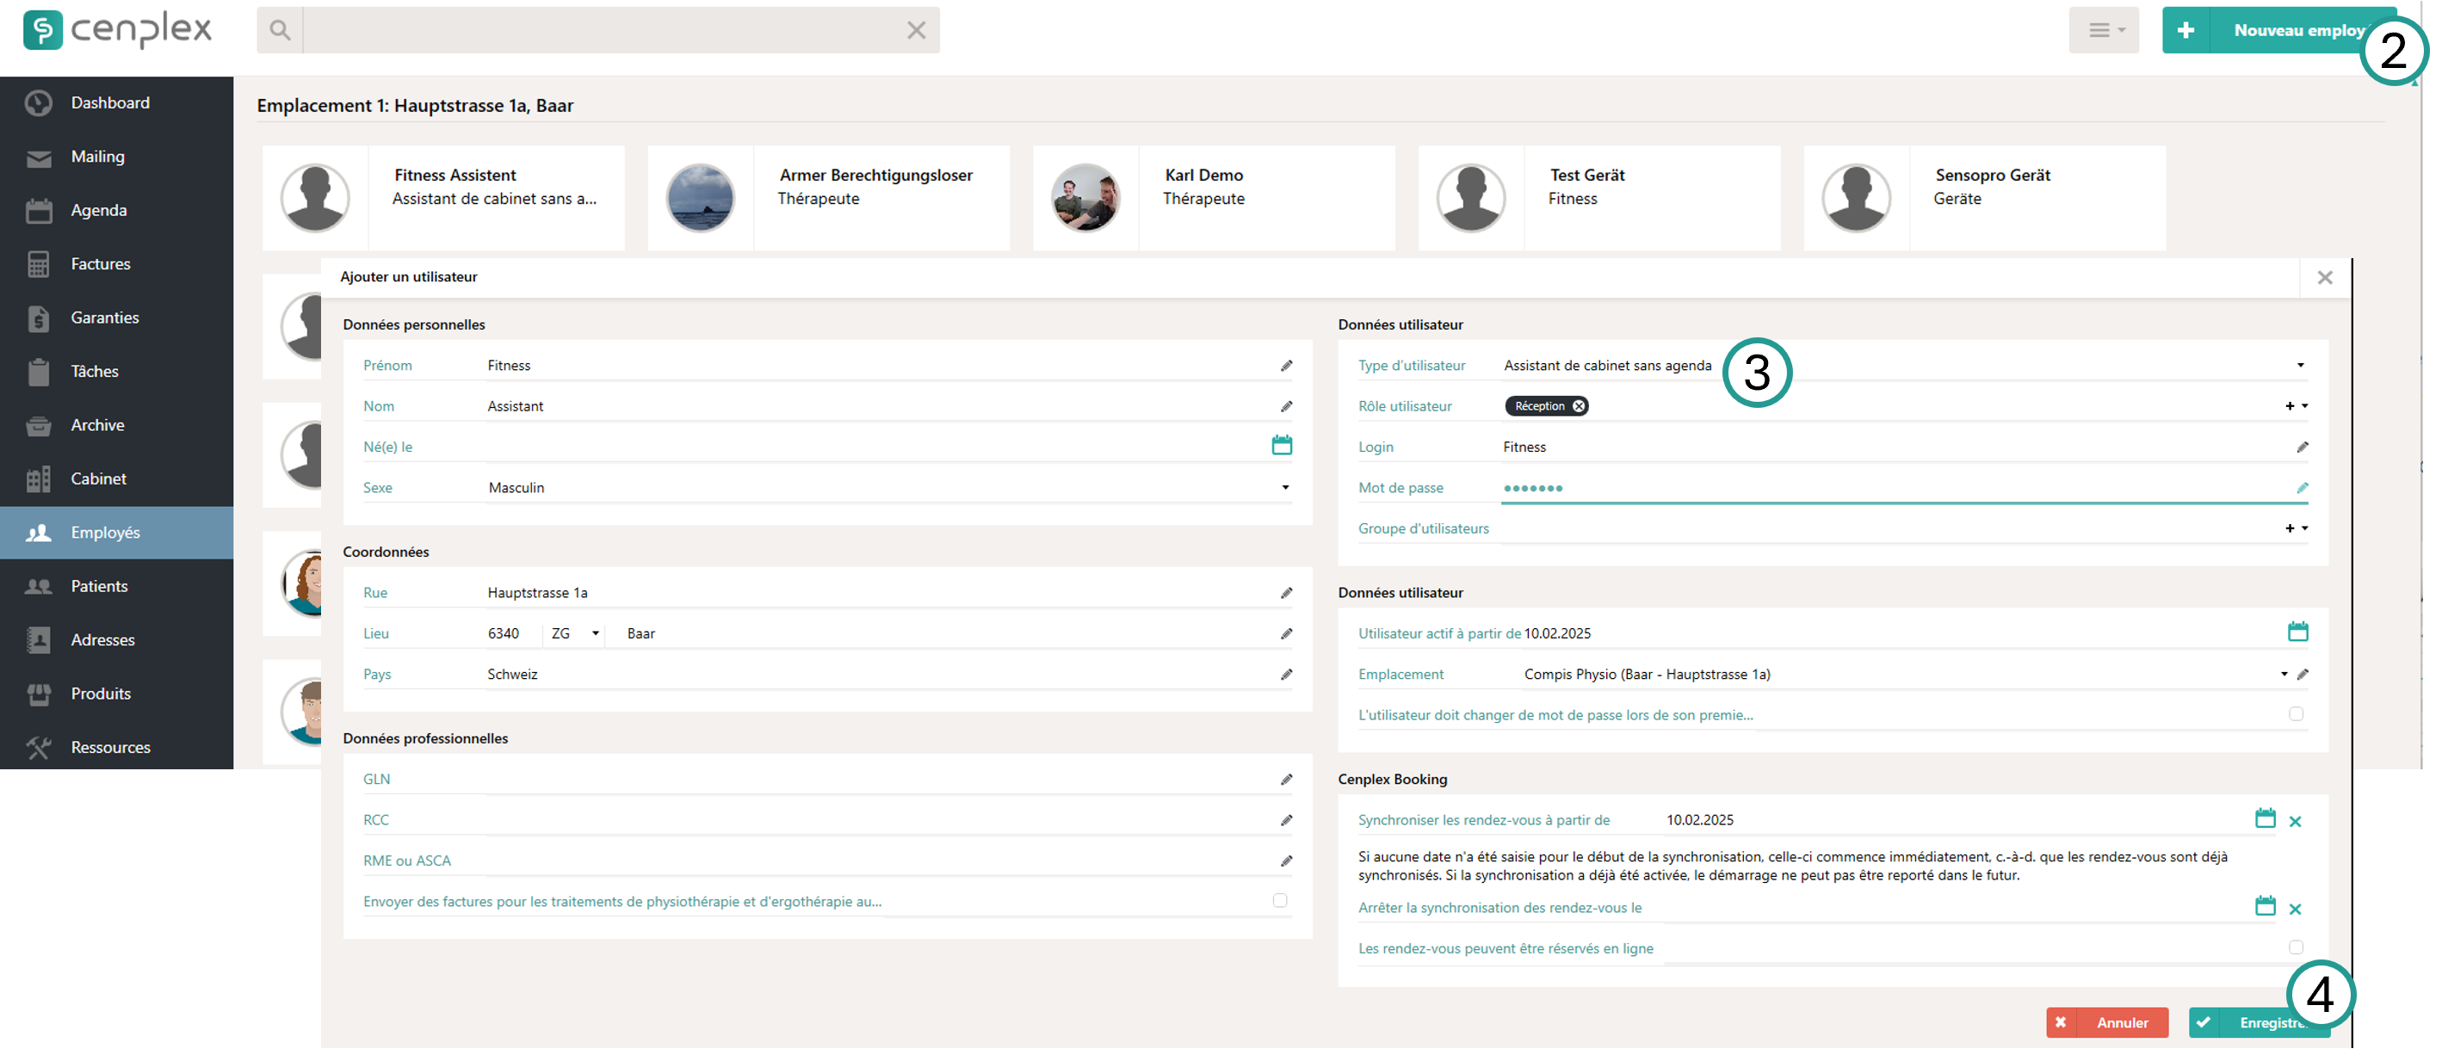
Task: Open the ZG canton dropdown
Action: pos(595,632)
